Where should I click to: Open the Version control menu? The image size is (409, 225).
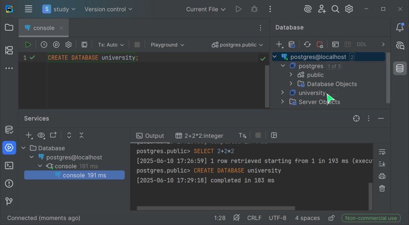click(108, 9)
